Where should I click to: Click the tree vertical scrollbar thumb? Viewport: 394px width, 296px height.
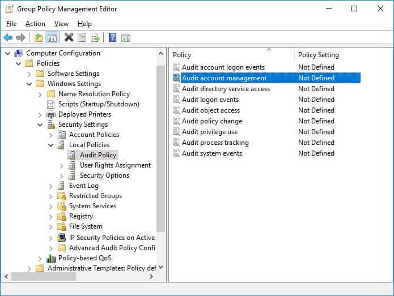pos(160,148)
